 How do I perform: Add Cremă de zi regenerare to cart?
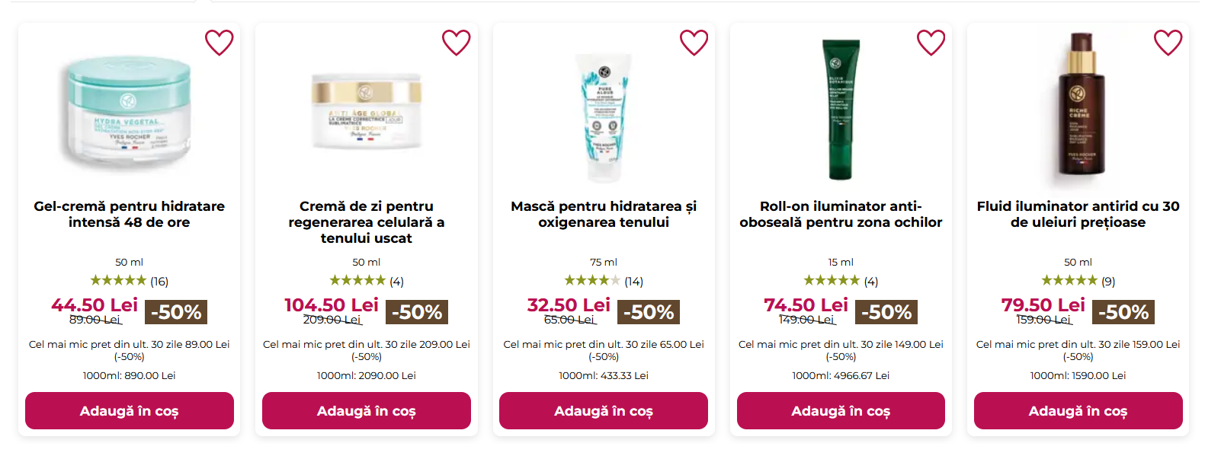[367, 411]
